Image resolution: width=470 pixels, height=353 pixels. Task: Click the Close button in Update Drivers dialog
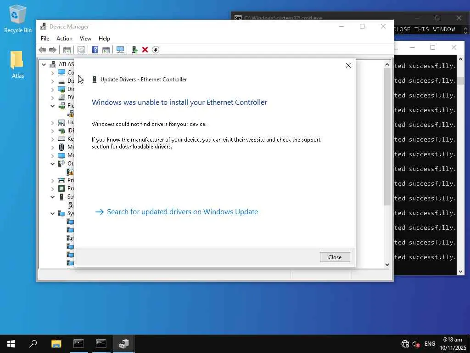[x=335, y=257]
